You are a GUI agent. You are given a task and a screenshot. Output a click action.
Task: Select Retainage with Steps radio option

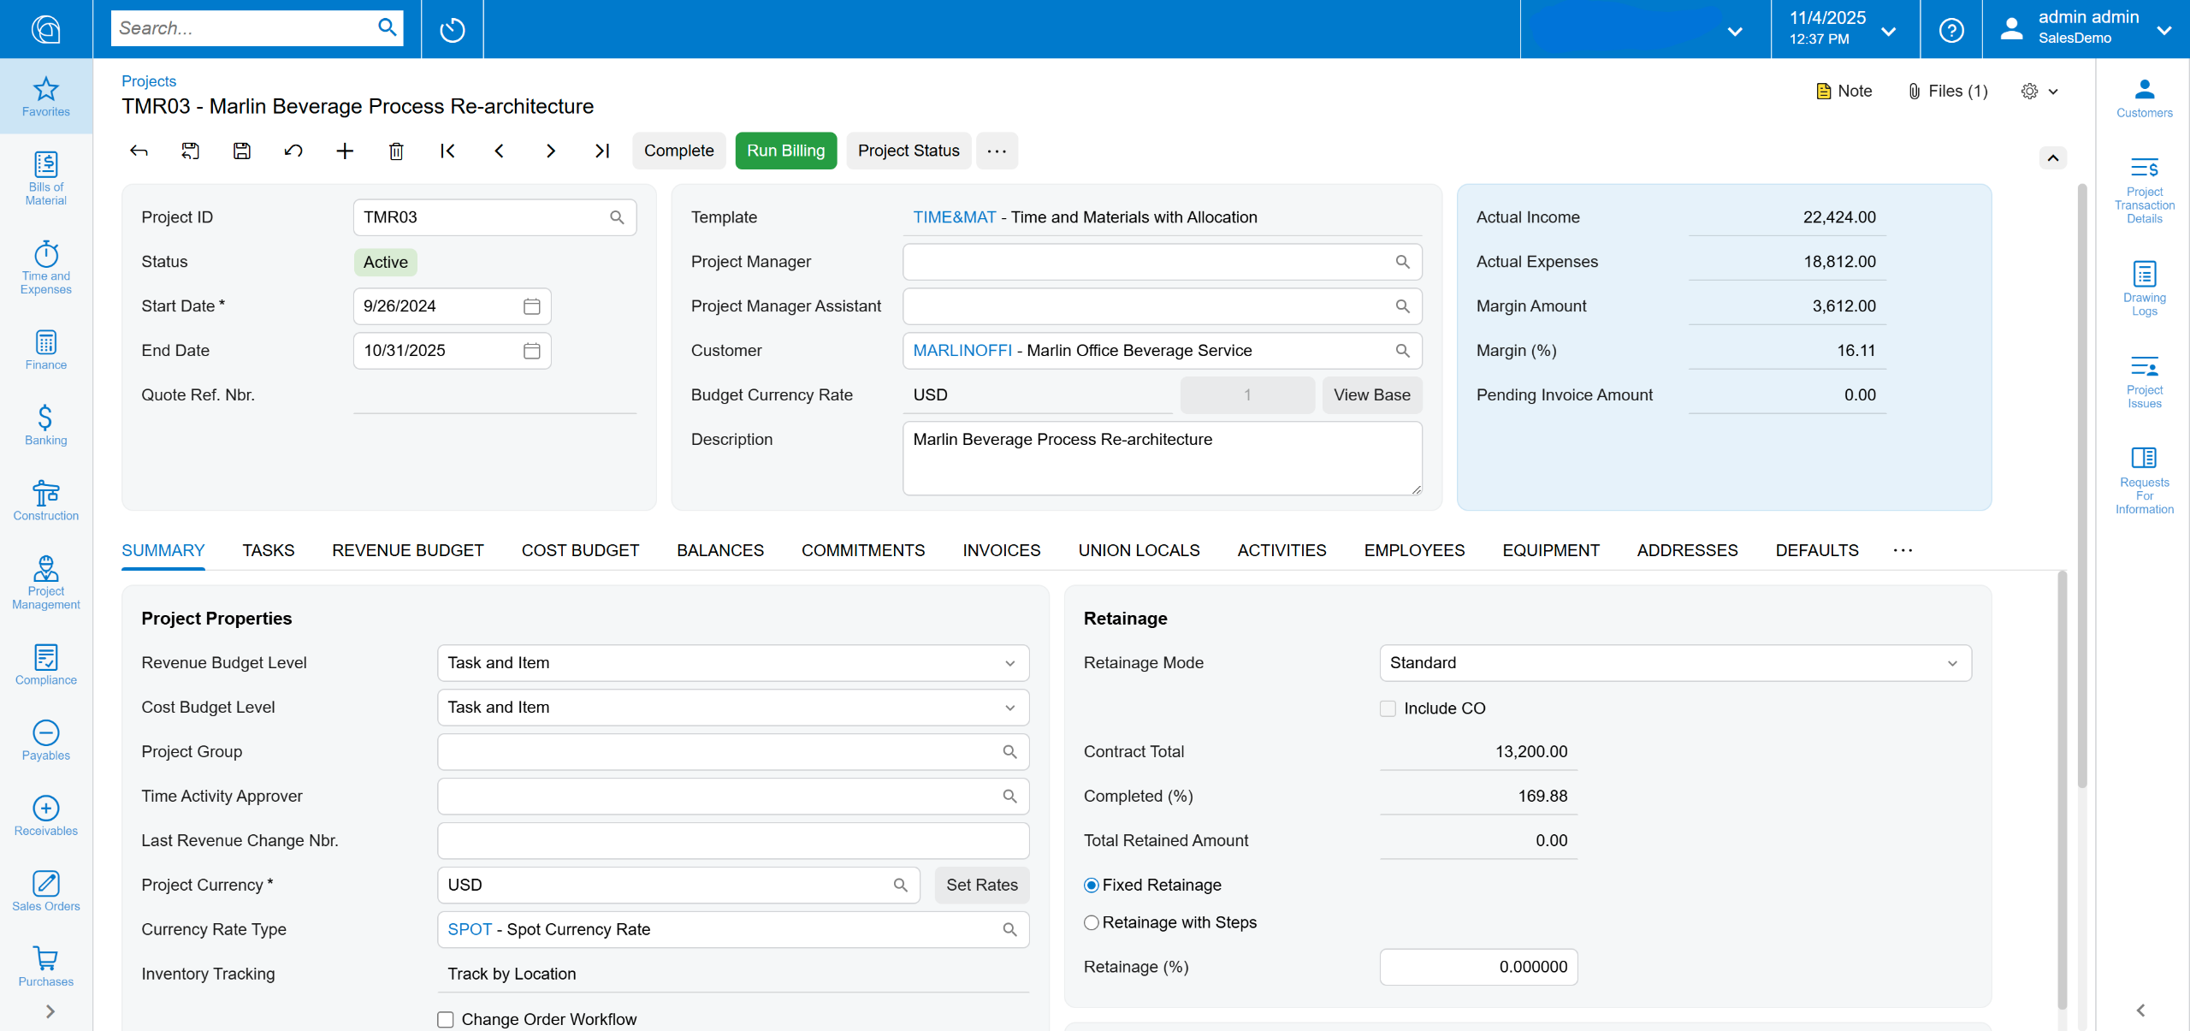click(x=1092, y=922)
